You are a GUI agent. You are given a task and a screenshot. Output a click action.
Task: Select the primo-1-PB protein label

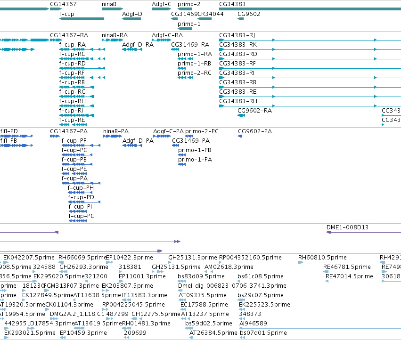(x=195, y=150)
